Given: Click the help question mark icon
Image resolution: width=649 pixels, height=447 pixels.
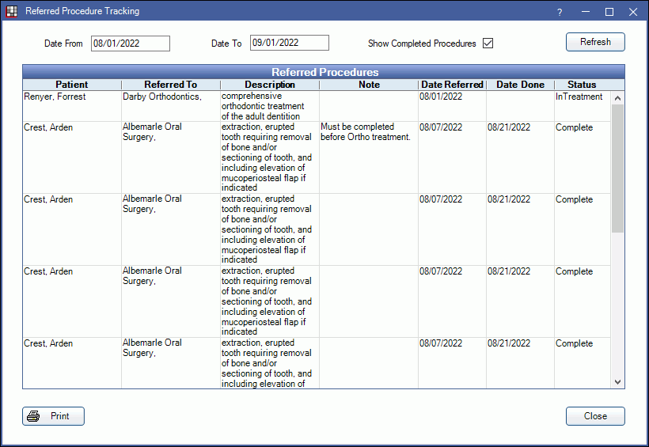Looking at the screenshot, I should (x=560, y=12).
